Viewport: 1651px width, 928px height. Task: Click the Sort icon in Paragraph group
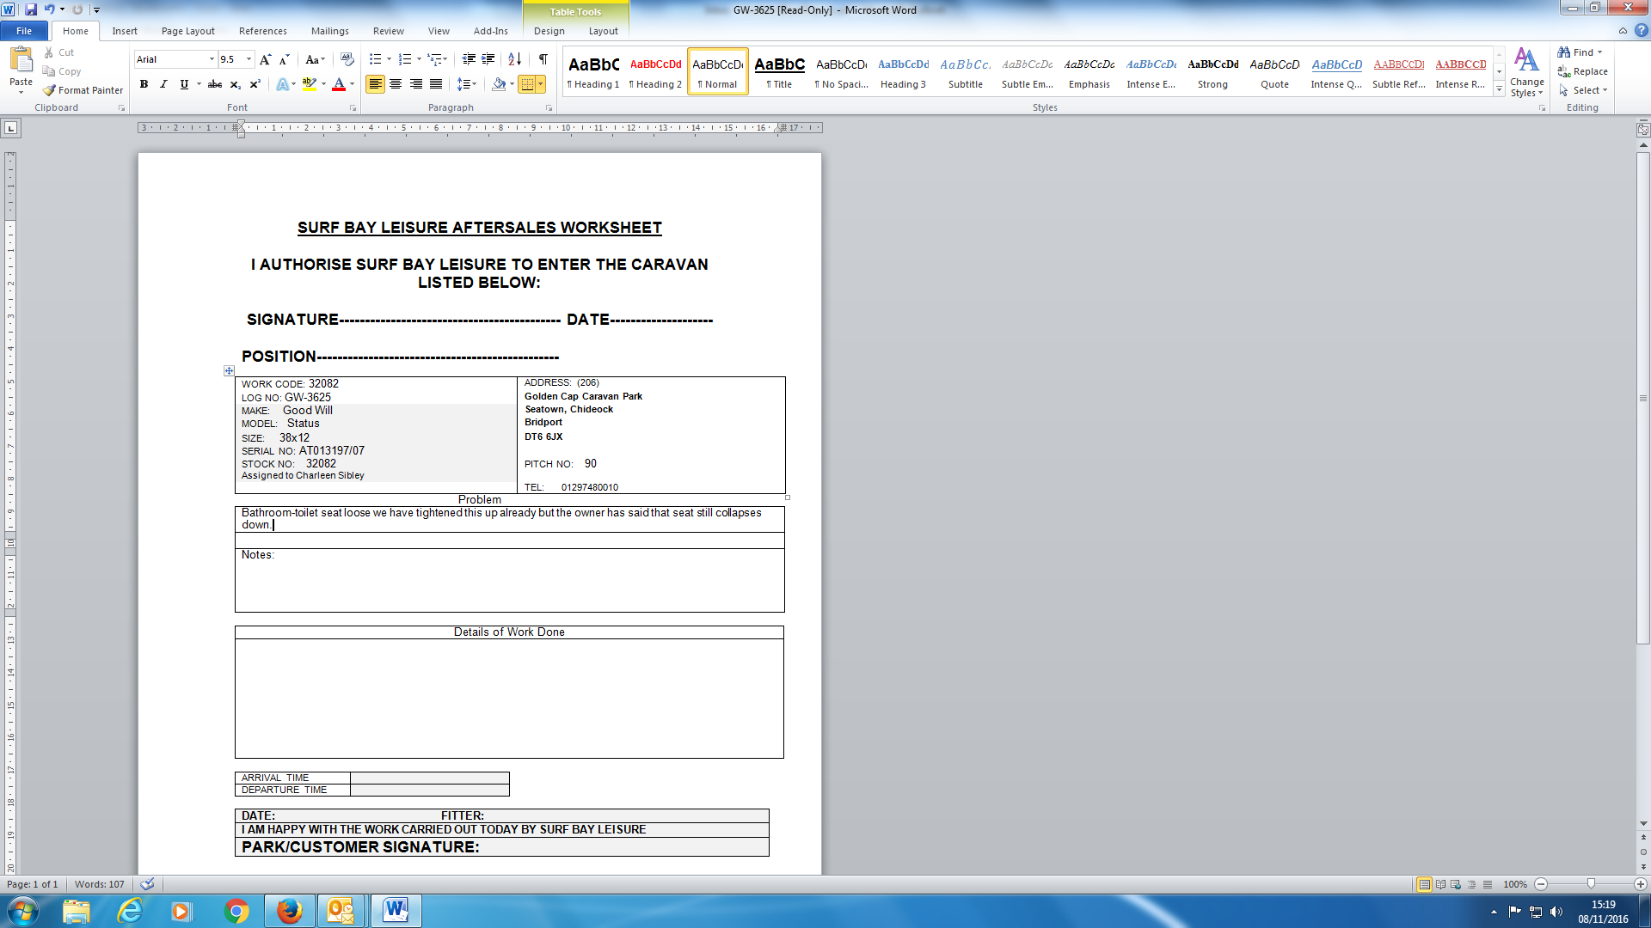(x=514, y=59)
